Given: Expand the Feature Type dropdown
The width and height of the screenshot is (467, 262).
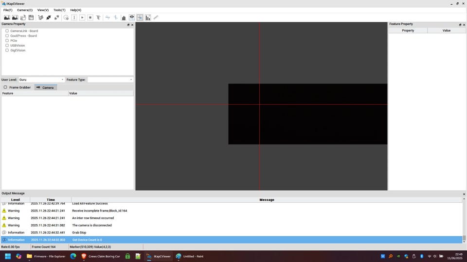Looking at the screenshot, I should click(110, 80).
